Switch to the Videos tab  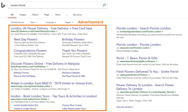click(x=35, y=15)
